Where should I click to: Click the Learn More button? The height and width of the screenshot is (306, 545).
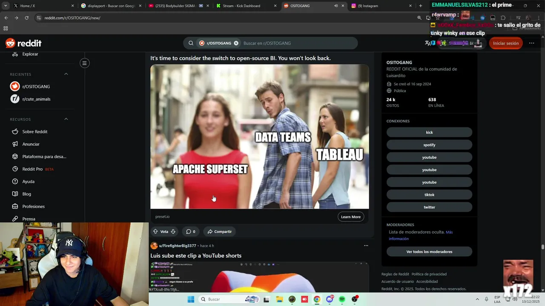pos(351,217)
